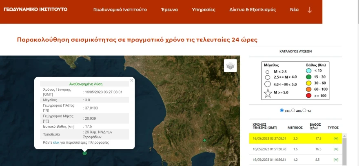Click the down arrow icon in header

pyautogui.click(x=310, y=10)
